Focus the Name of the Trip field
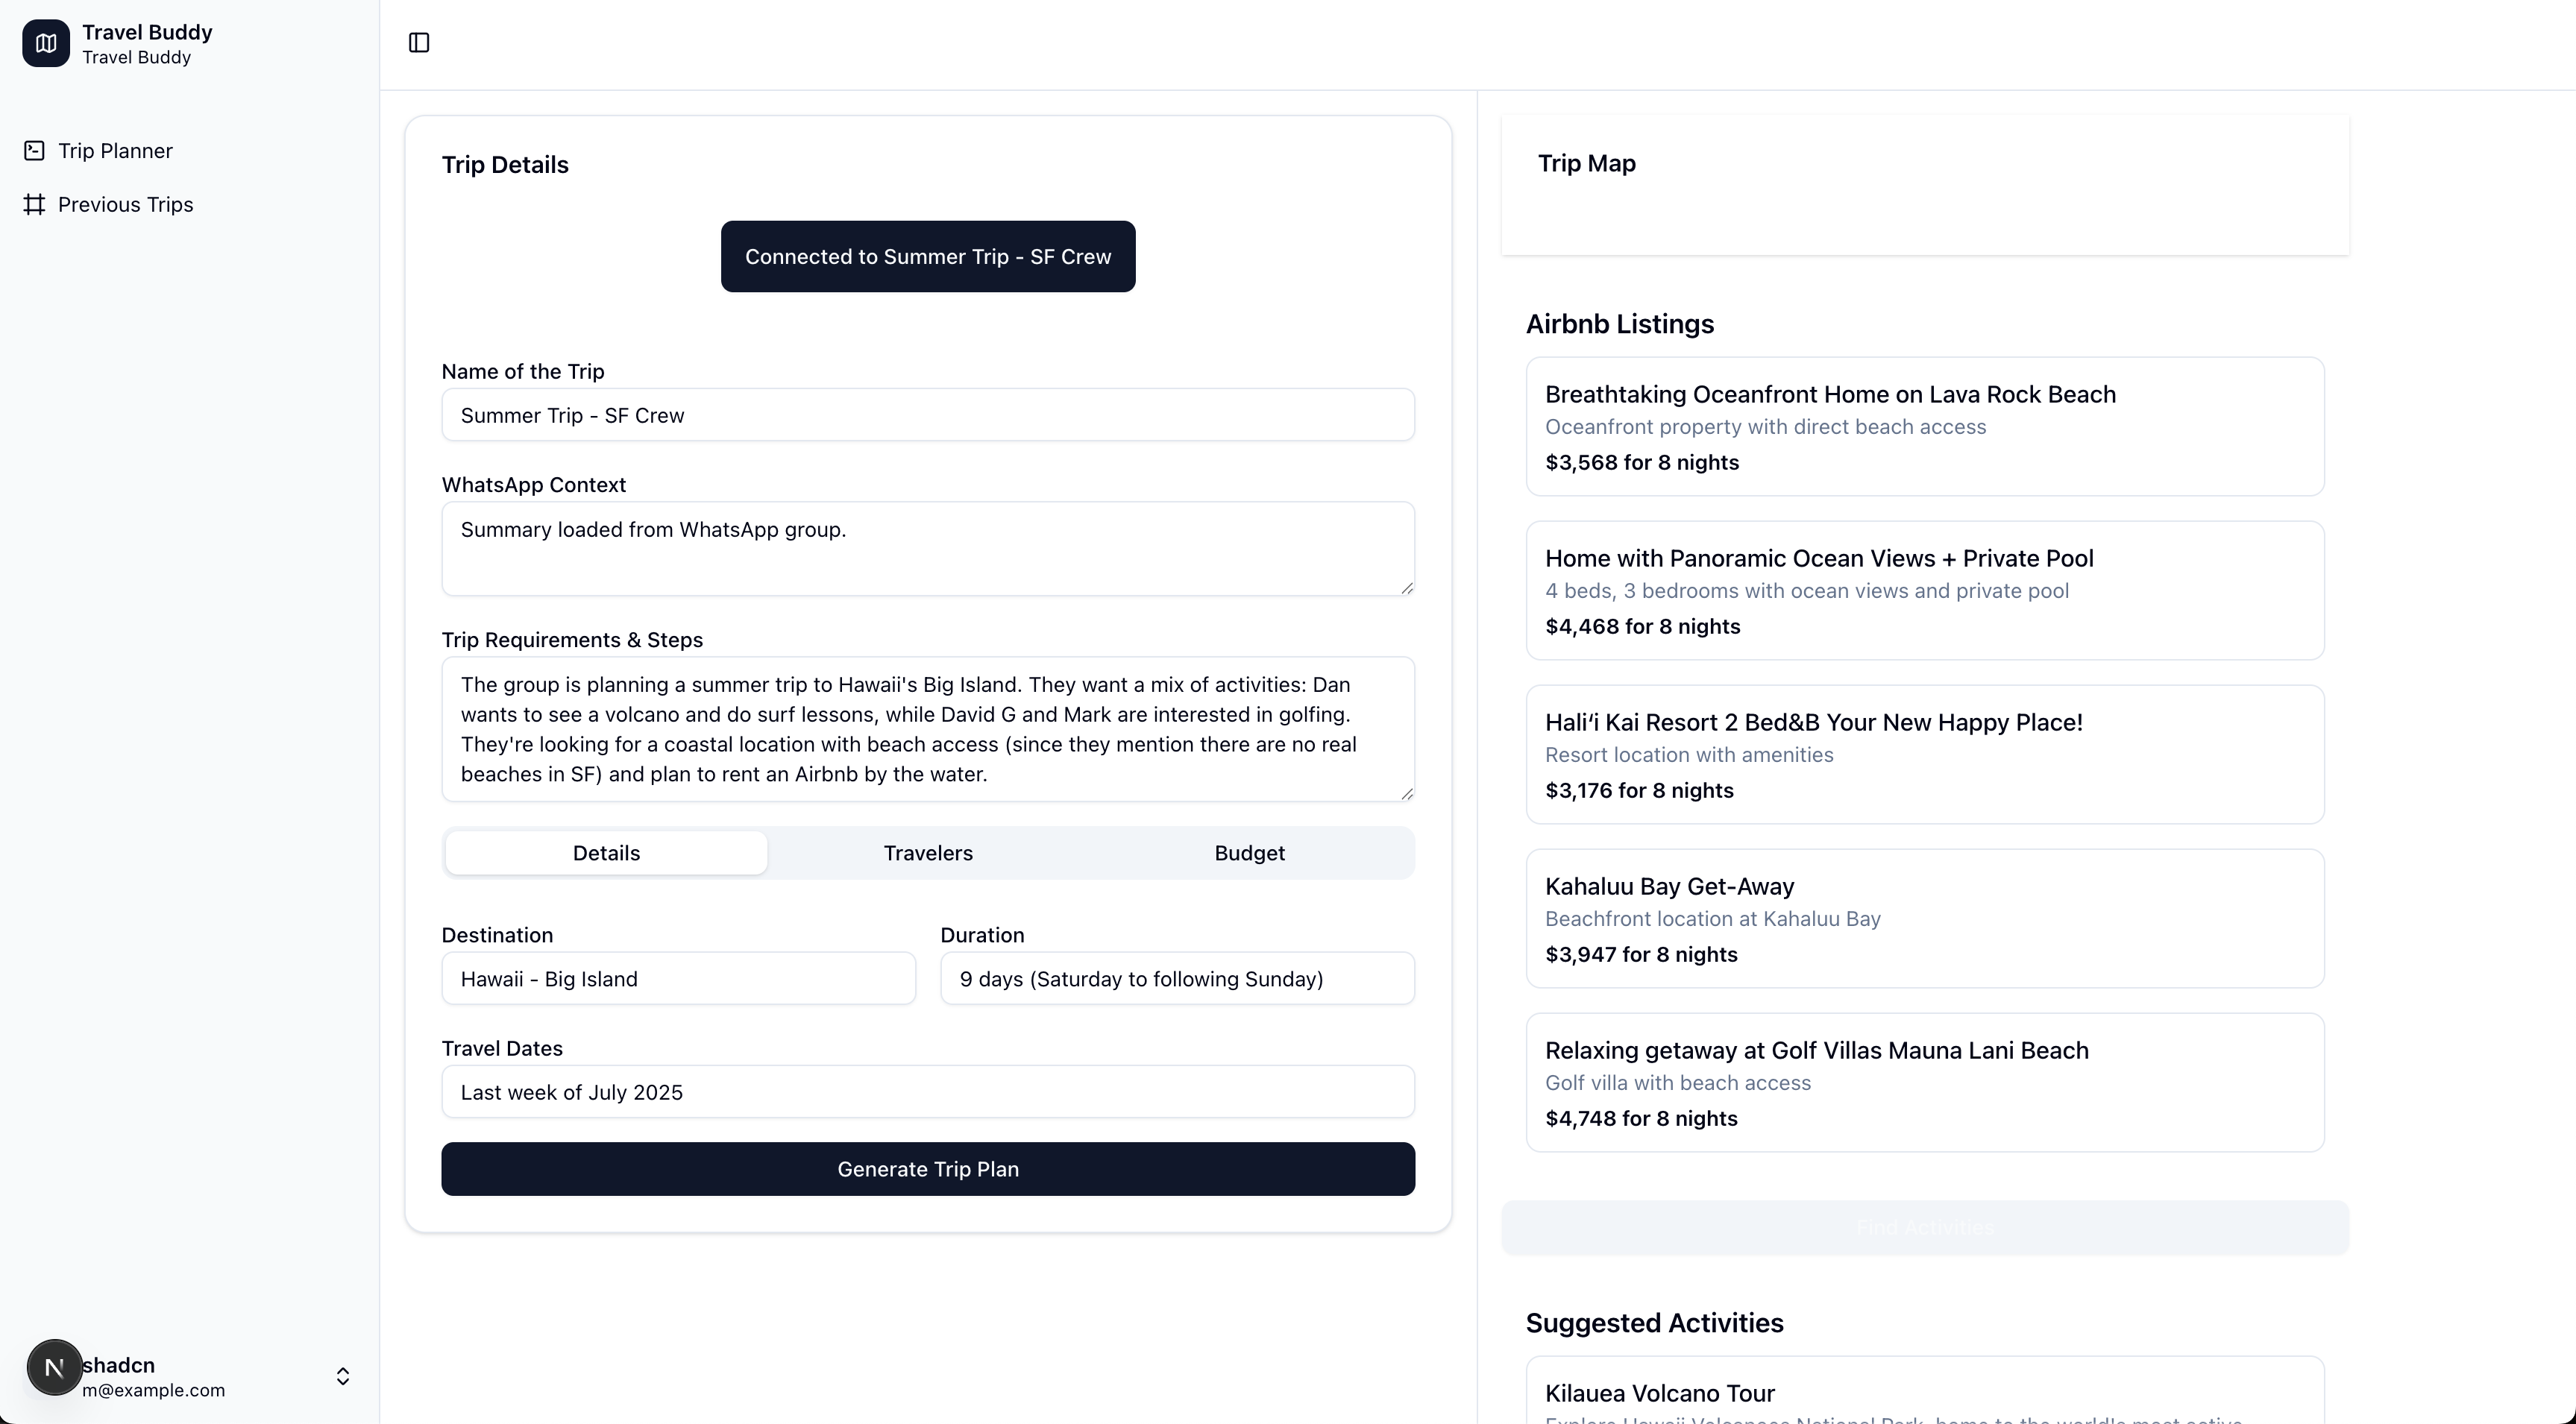The image size is (2576, 1424). pyautogui.click(x=927, y=415)
